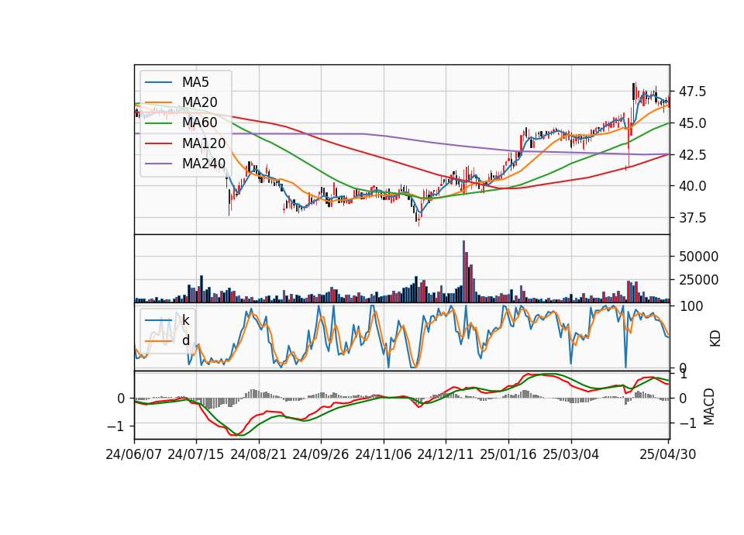Viewport: 744px width, 535px height.
Task: Click the 40.0 price axis label
Action: pos(692,186)
